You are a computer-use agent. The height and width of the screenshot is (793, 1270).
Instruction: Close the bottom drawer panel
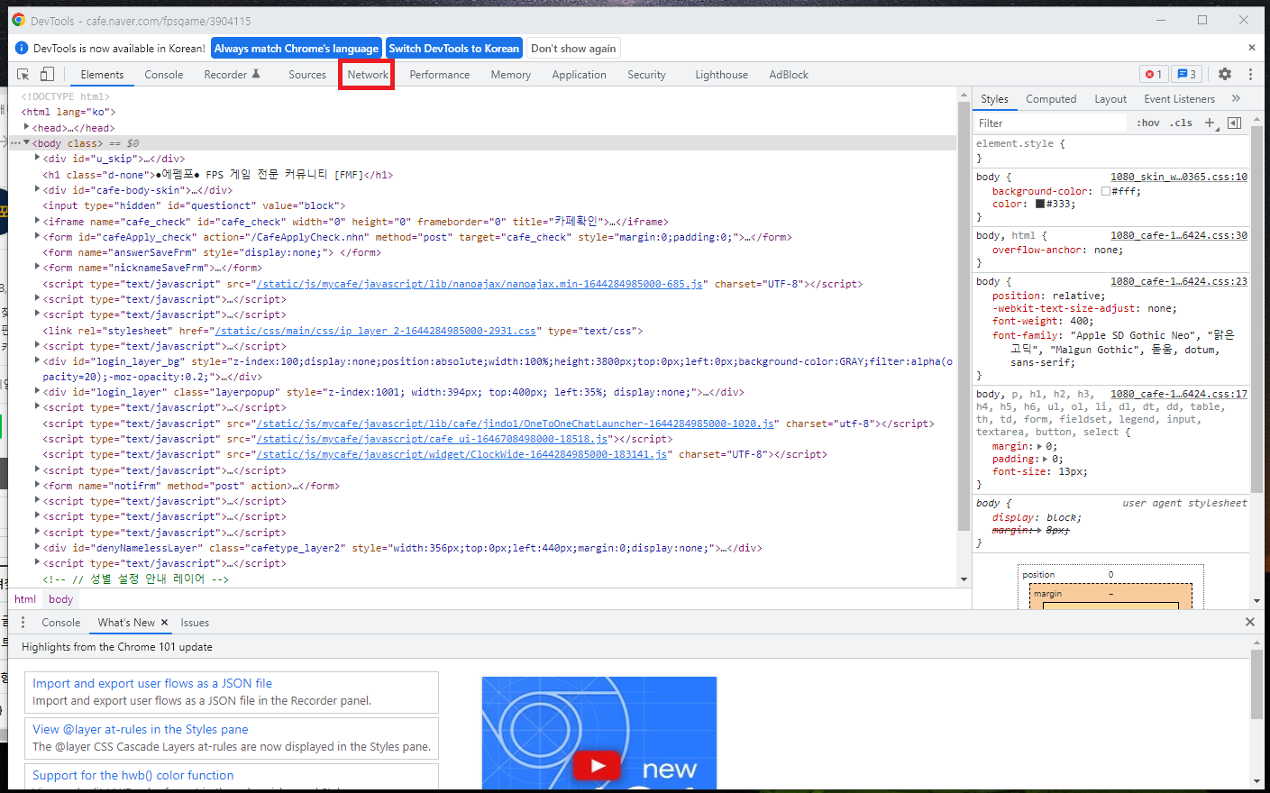click(x=1249, y=622)
